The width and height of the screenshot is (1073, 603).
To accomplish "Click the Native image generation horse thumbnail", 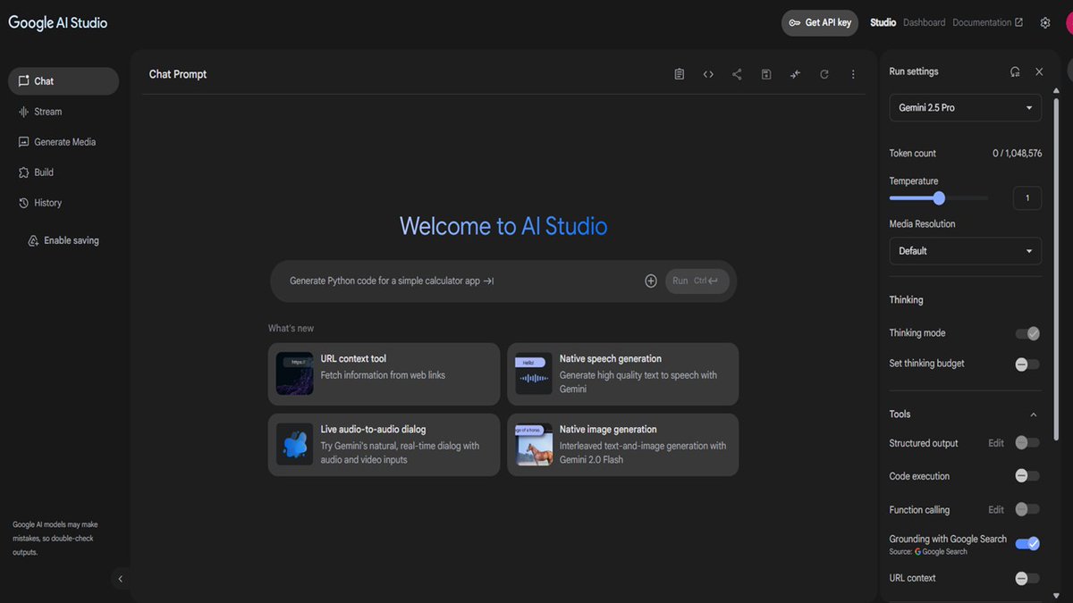I will (x=534, y=444).
